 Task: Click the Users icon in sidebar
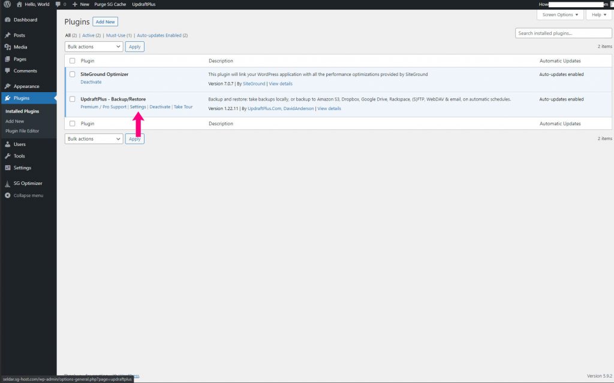pyautogui.click(x=7, y=144)
